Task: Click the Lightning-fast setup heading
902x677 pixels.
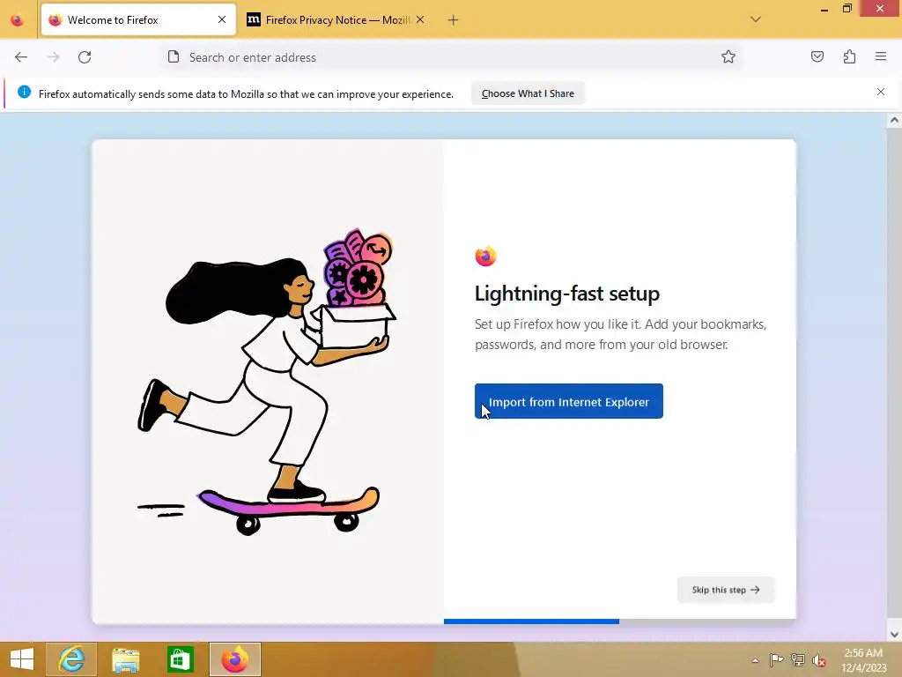Action: click(566, 294)
